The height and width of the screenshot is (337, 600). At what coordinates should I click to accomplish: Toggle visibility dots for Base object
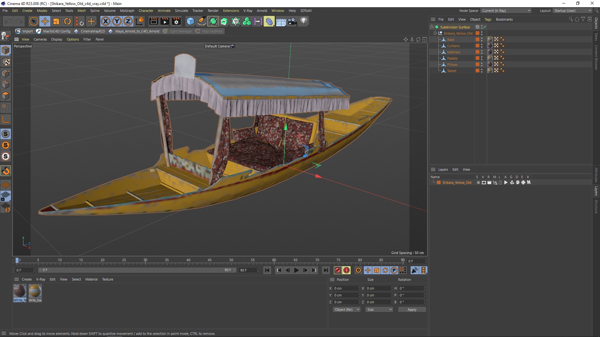[x=482, y=40]
